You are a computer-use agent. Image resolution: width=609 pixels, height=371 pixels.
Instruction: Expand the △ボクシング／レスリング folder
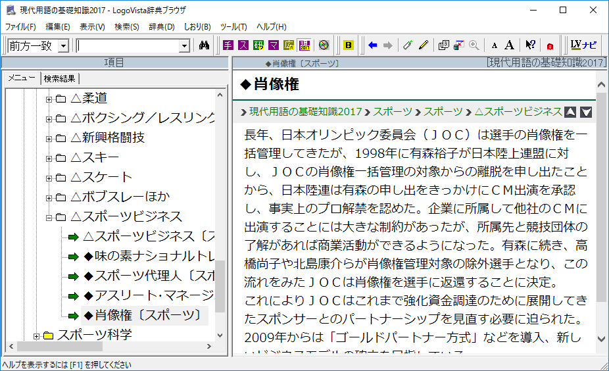tap(49, 119)
